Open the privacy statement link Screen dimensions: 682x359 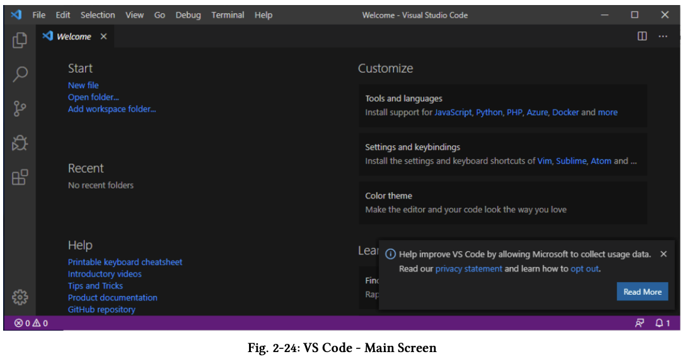[468, 268]
